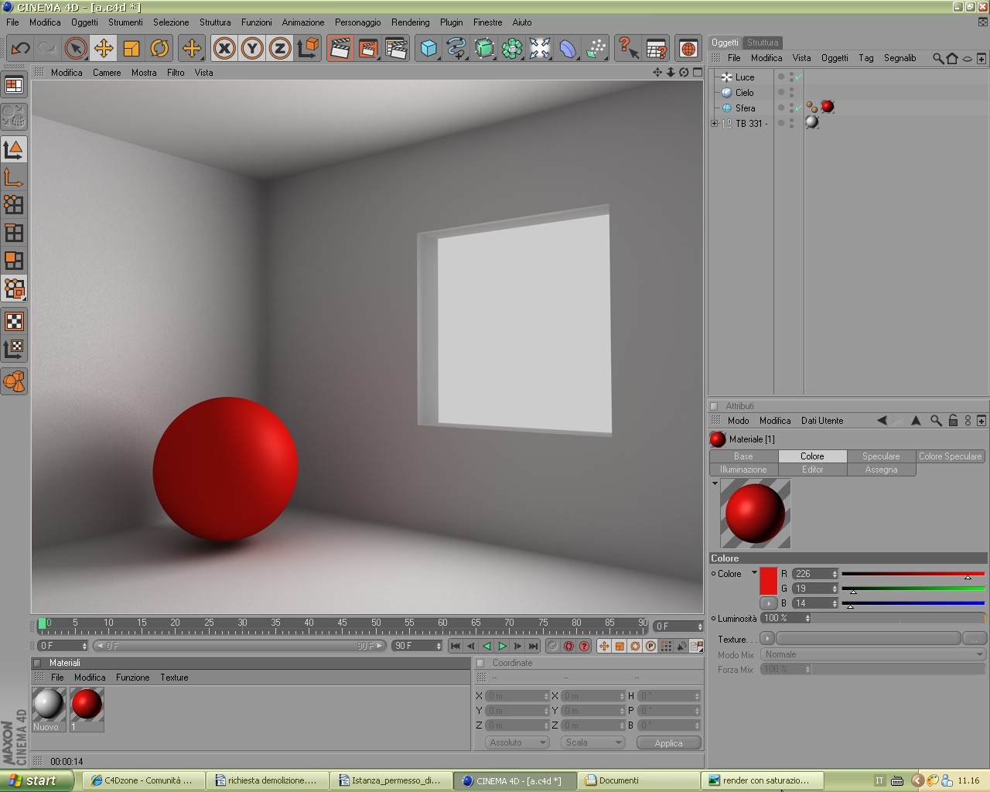Select the Scale tool icon

[x=131, y=49]
